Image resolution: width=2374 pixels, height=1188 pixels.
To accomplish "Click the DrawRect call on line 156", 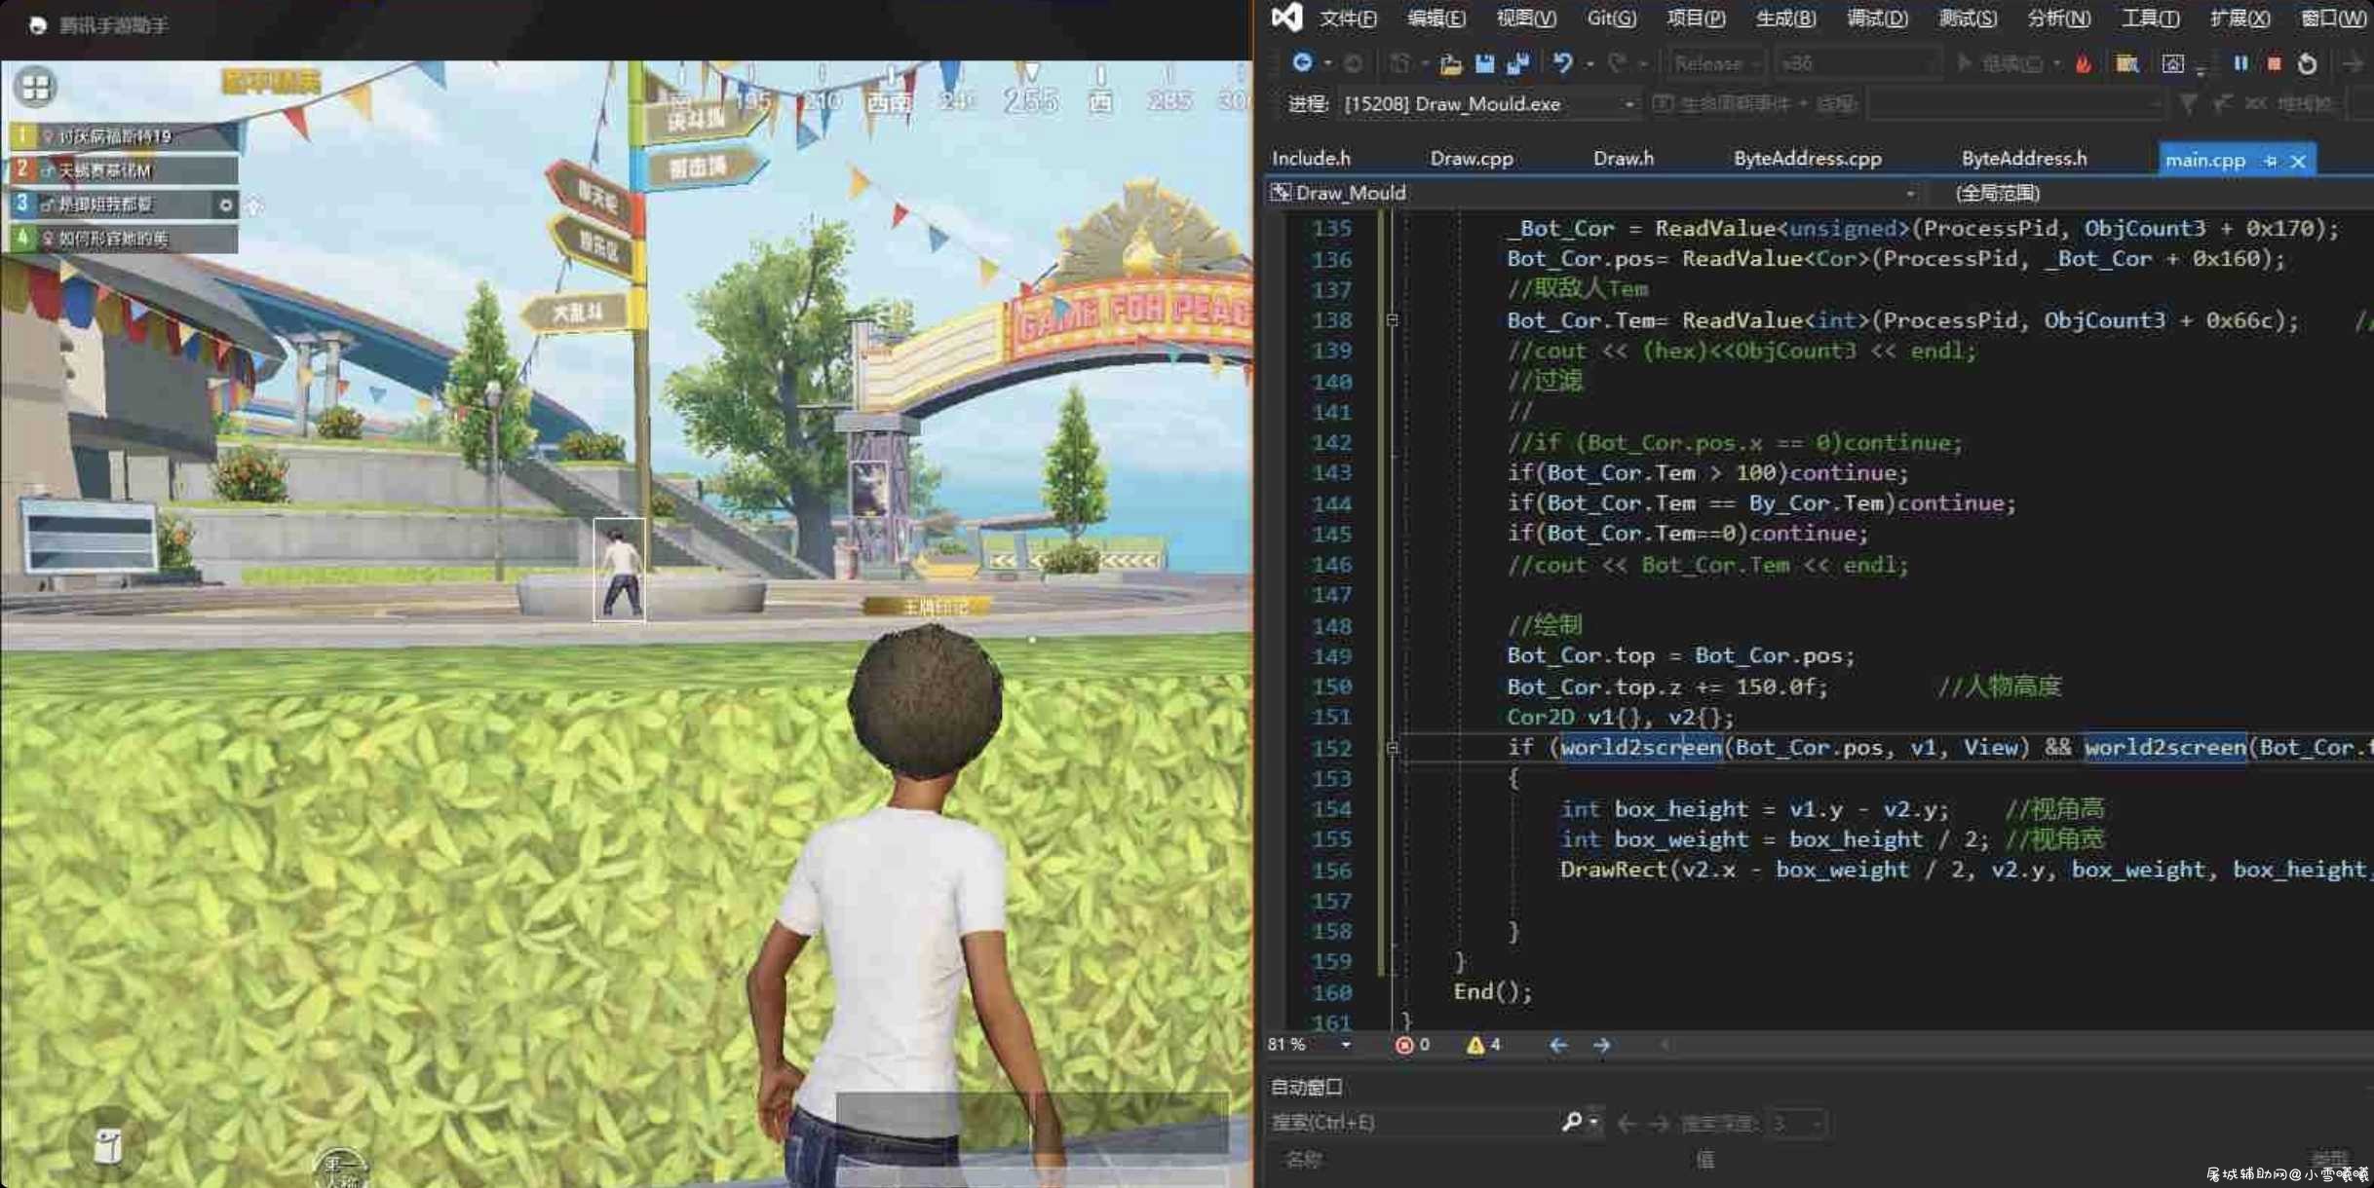I will point(1614,870).
